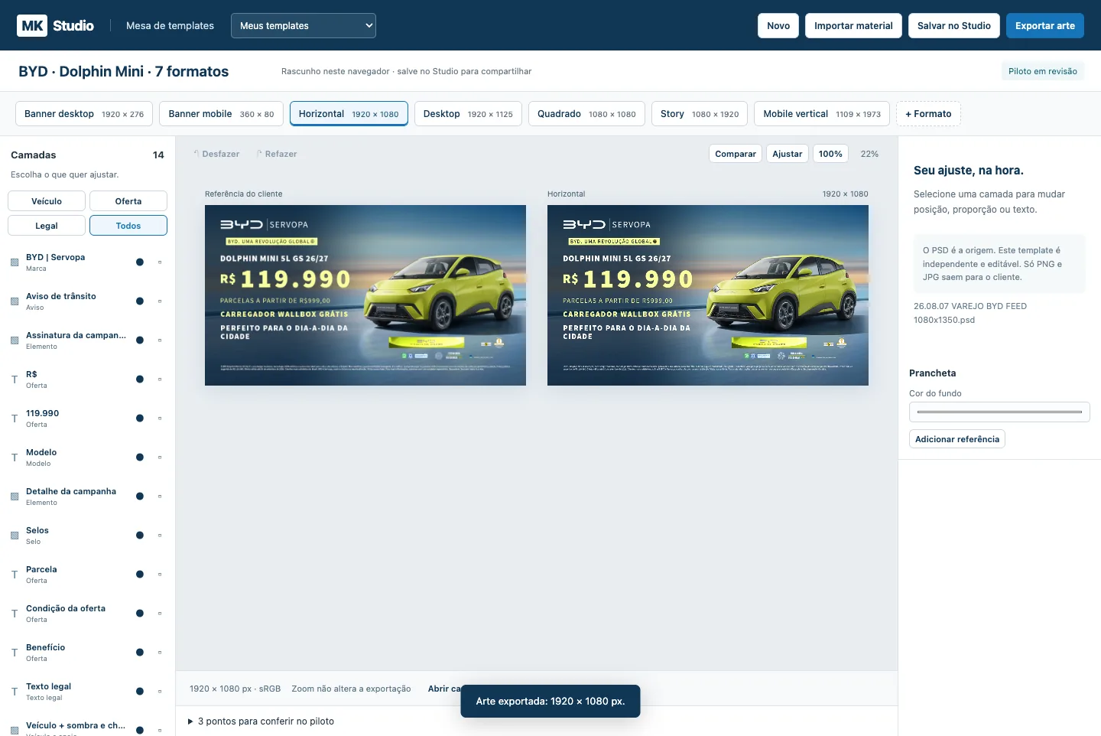Open the Meus templates dropdown
Viewport: 1101px width, 736px height.
[304, 25]
